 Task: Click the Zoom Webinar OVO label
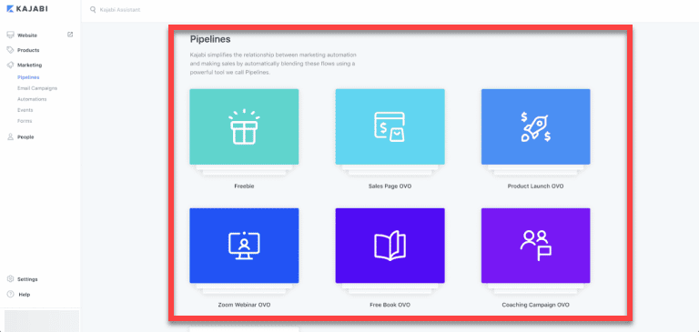coord(244,306)
